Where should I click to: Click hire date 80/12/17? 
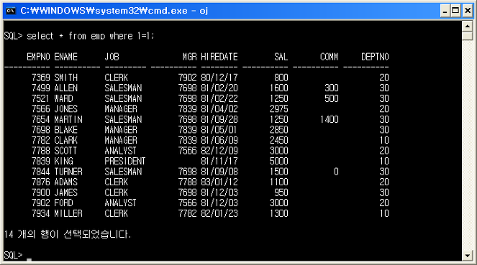click(219, 78)
